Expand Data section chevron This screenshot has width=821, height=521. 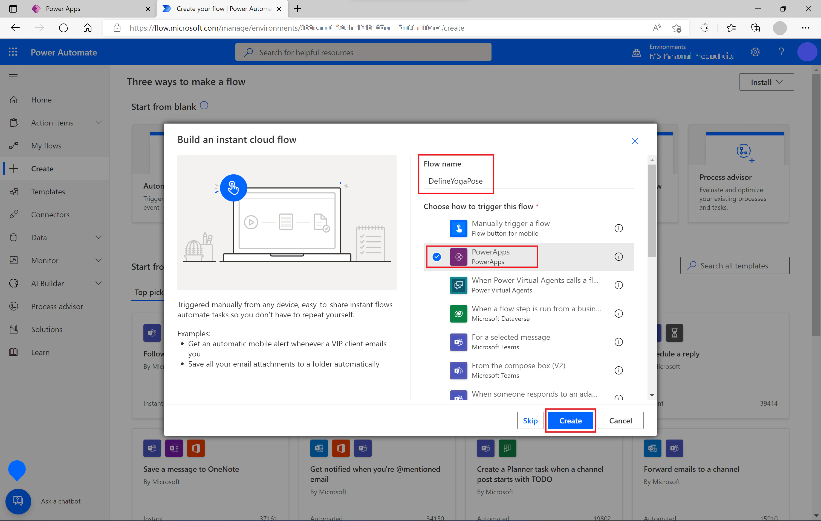coord(99,237)
